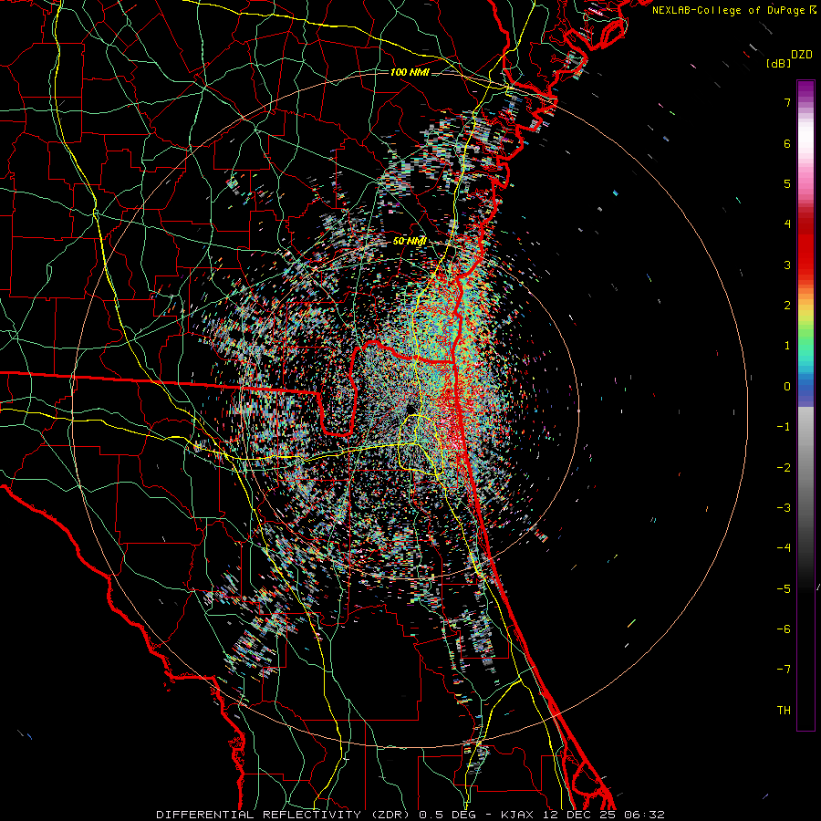Viewport: 821px width, 821px height.
Task: Click the -4 scale label
Action: (x=784, y=548)
